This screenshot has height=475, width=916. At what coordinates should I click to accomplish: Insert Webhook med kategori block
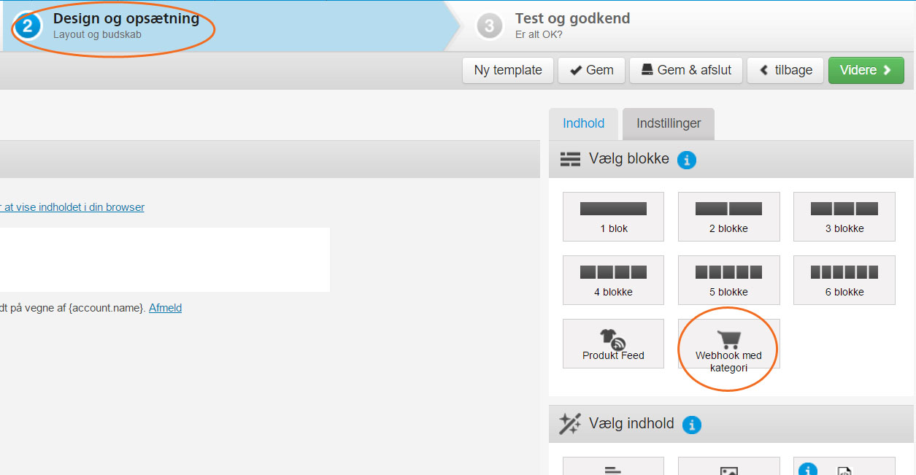coord(728,344)
